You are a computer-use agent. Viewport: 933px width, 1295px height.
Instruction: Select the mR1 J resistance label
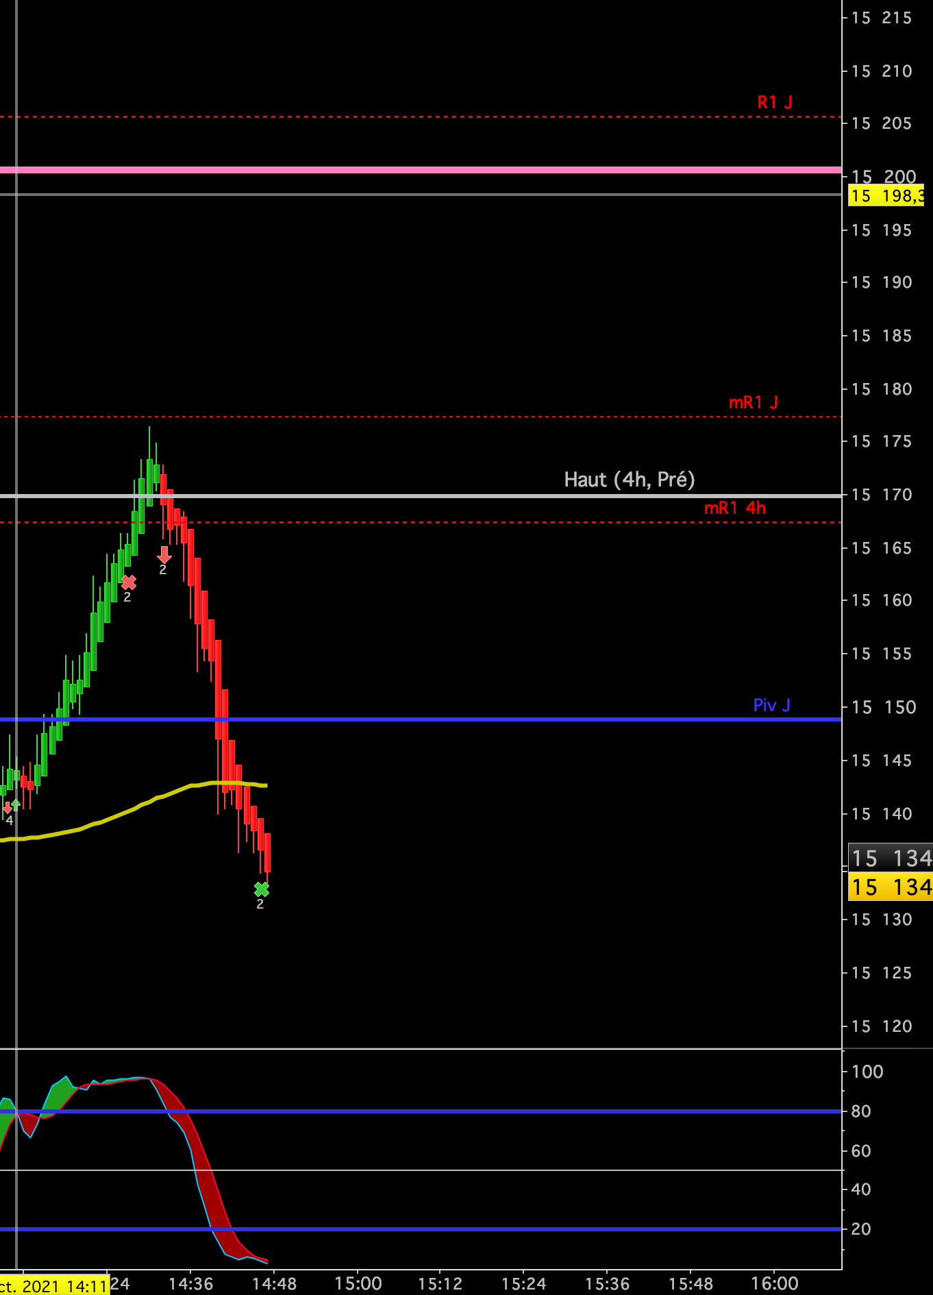pos(754,402)
